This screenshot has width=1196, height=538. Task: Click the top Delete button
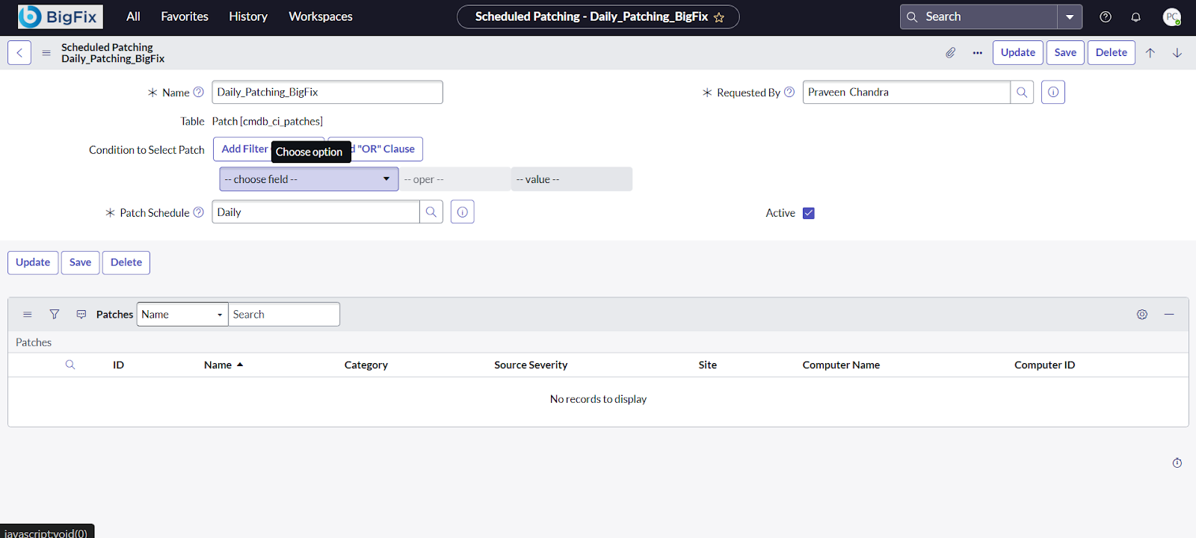1112,52
